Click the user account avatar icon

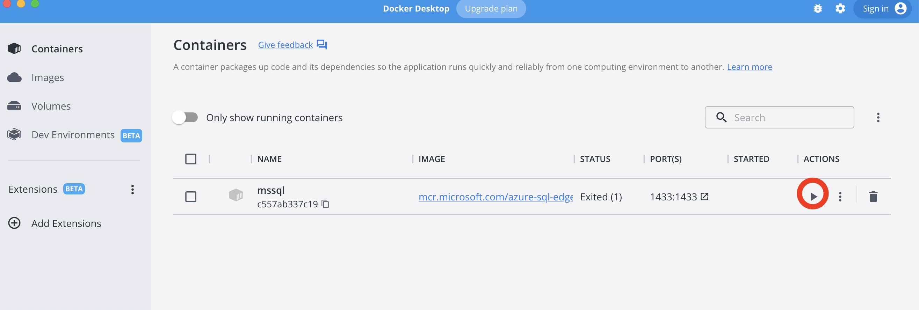[x=900, y=8]
